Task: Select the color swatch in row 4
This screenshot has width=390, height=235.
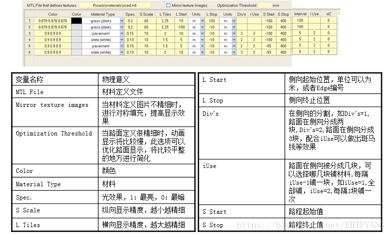Action: click(77, 39)
